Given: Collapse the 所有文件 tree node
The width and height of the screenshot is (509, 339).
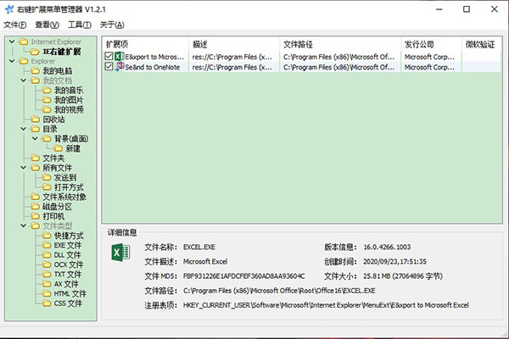Looking at the screenshot, I should coord(24,168).
